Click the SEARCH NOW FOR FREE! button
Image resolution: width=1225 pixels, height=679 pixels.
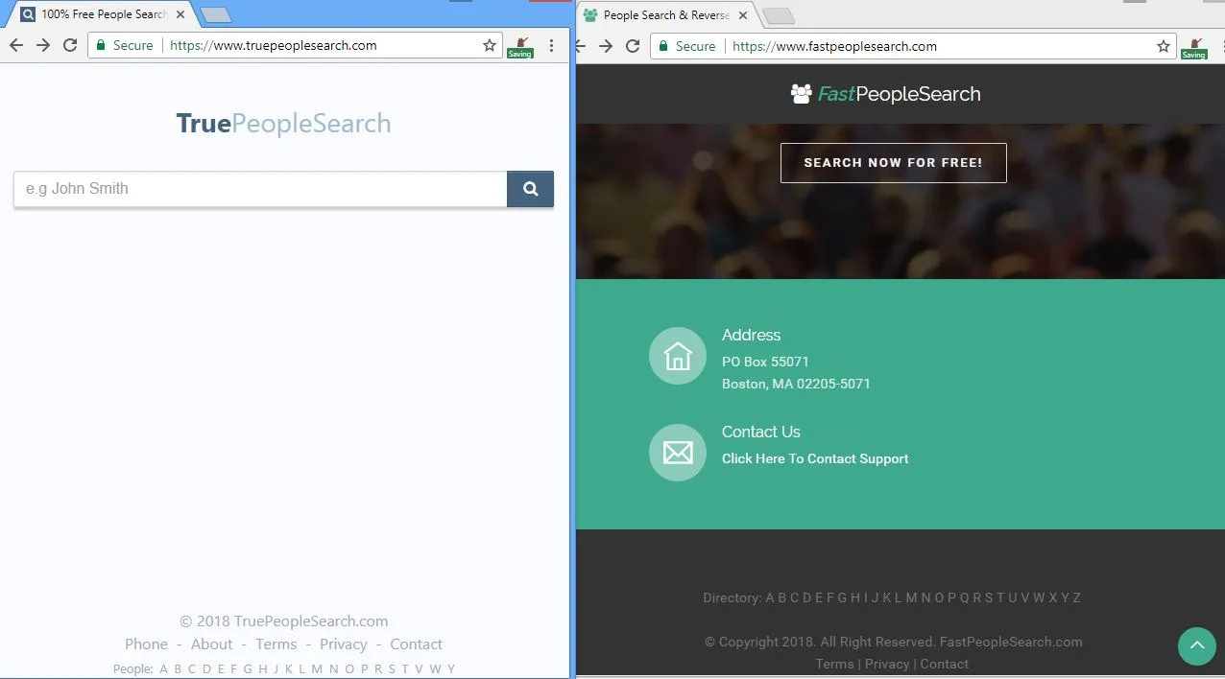pyautogui.click(x=893, y=163)
